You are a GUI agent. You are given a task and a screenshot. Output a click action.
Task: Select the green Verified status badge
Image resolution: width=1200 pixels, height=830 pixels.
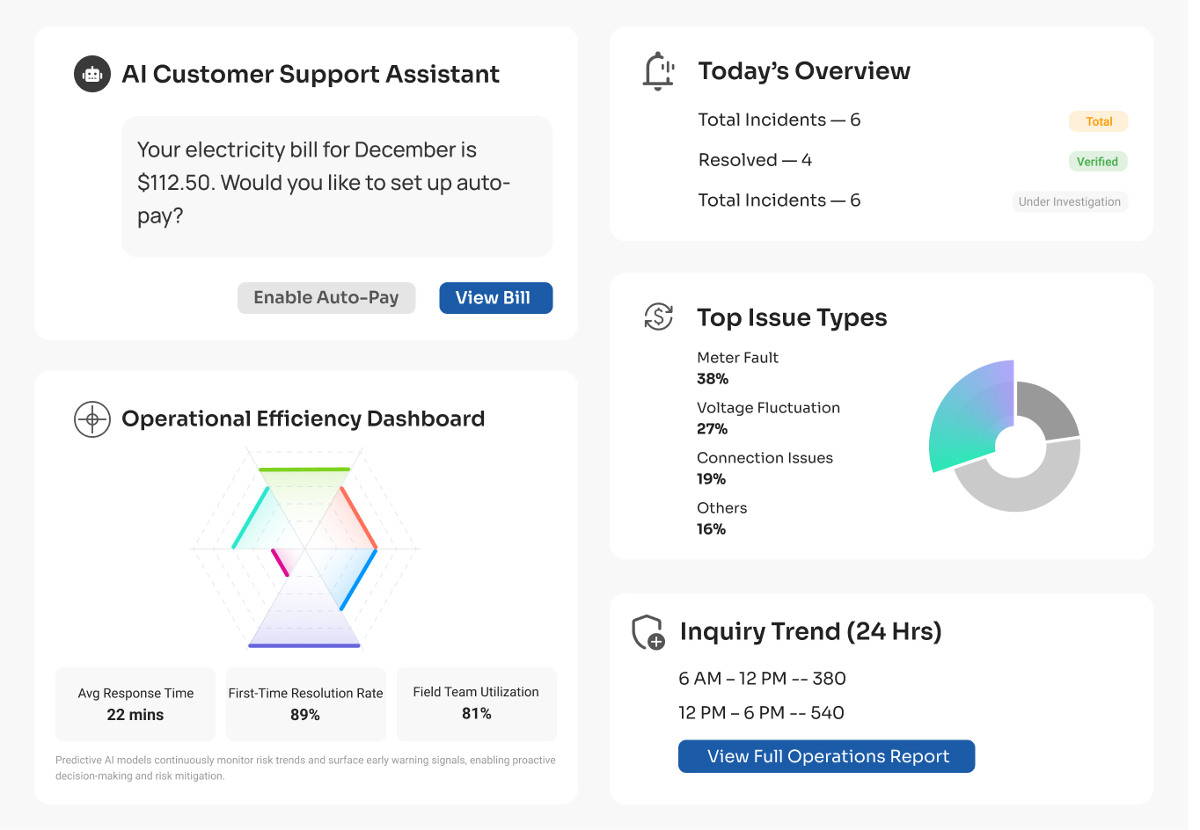[1096, 162]
